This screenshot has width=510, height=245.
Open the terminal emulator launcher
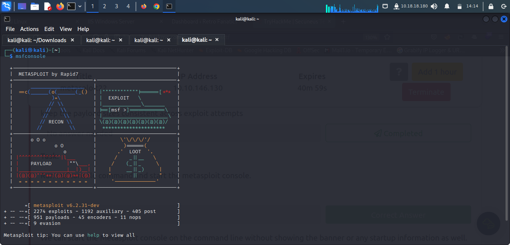(x=71, y=6)
